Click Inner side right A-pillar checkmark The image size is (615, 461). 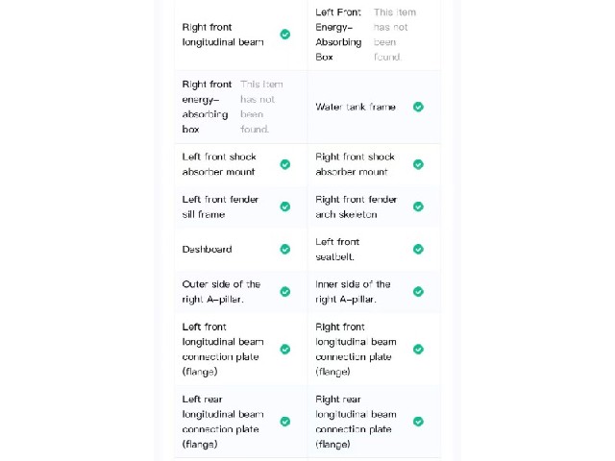click(x=418, y=292)
